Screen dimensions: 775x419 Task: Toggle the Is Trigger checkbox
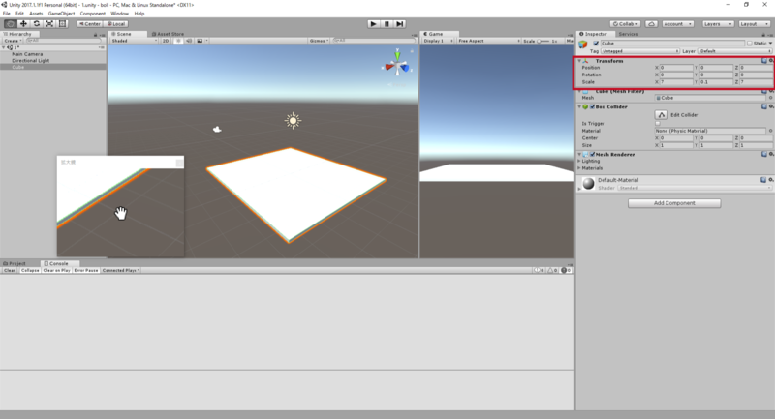(658, 124)
